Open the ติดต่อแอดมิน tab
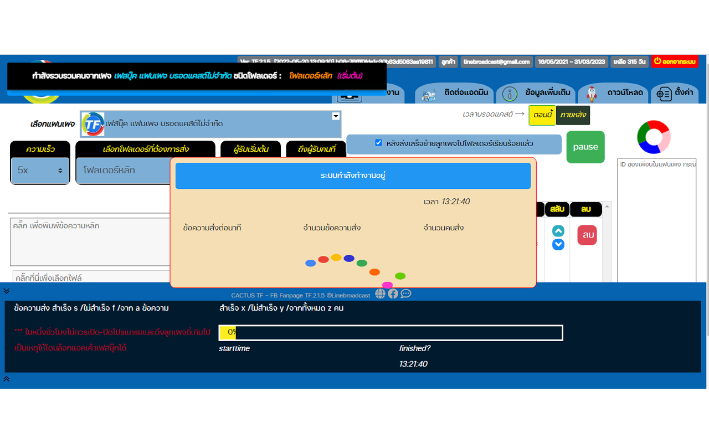Image resolution: width=709 pixels, height=443 pixels. pyautogui.click(x=454, y=93)
